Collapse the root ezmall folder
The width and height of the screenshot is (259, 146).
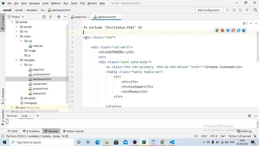[12, 22]
